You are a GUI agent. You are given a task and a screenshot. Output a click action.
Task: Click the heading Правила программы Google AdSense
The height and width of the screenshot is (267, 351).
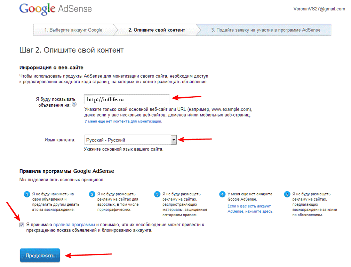tap(67, 171)
